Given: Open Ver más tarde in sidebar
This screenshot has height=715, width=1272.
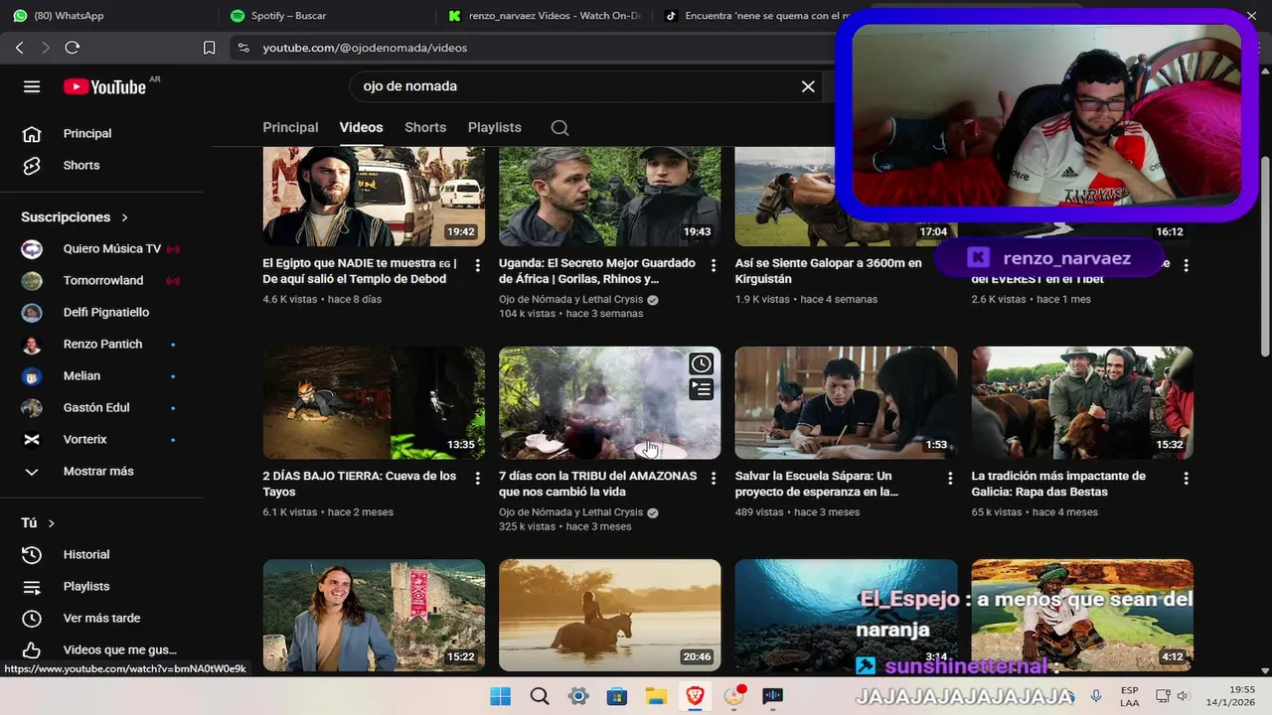Looking at the screenshot, I should click(x=101, y=618).
